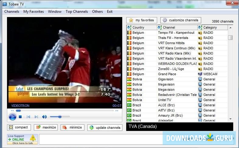Select the Unitel TV channel
Image resolution: width=239 pixels, height=148 pixels.
177,100
